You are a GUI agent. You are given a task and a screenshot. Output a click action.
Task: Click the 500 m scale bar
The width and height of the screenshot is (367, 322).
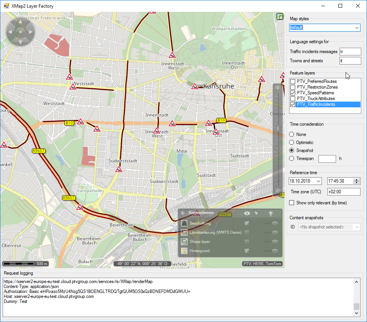[26, 264]
